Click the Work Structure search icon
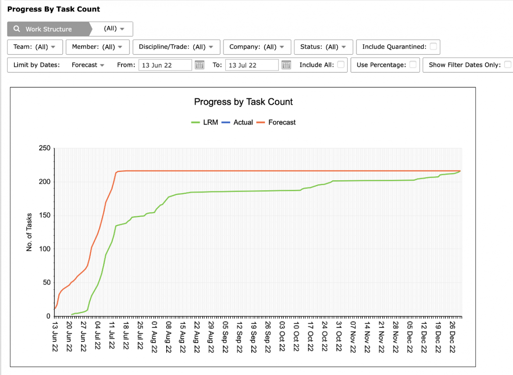513x375 pixels. tap(17, 29)
